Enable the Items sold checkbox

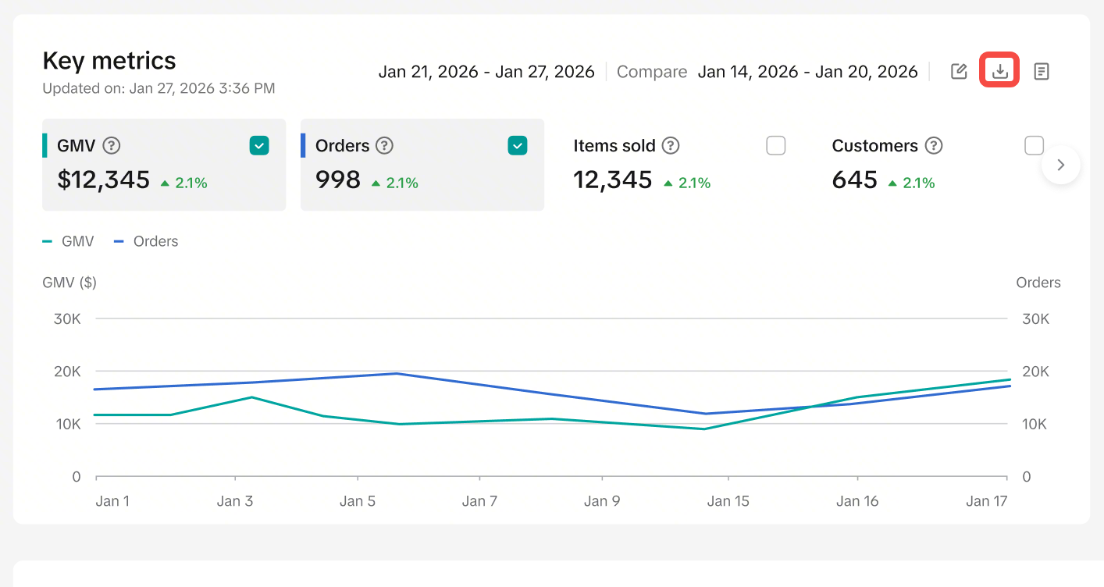click(775, 145)
